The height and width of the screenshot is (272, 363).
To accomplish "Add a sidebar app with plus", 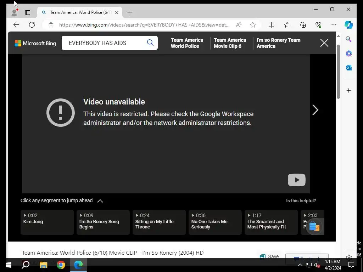I will click(349, 90).
